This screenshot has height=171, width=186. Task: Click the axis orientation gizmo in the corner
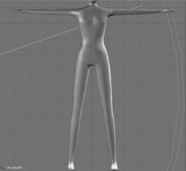click(x=2, y=168)
